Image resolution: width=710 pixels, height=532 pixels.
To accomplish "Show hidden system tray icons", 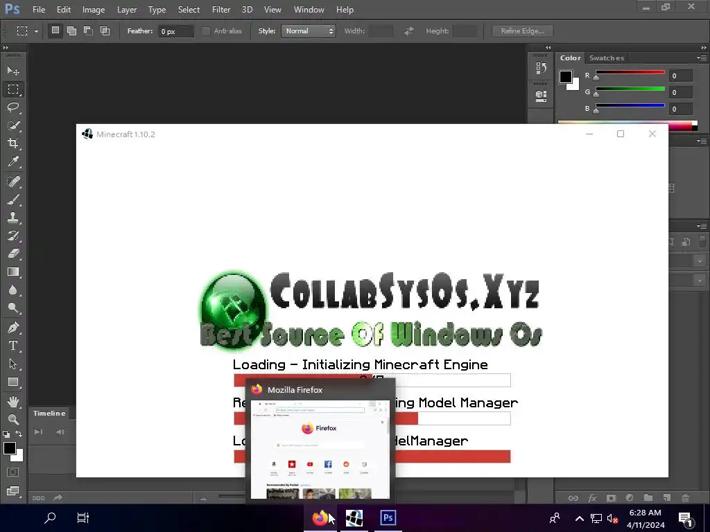I will (579, 518).
